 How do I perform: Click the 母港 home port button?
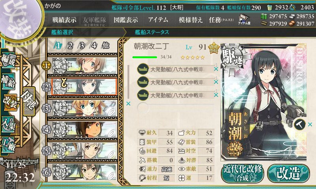click(x=29, y=101)
